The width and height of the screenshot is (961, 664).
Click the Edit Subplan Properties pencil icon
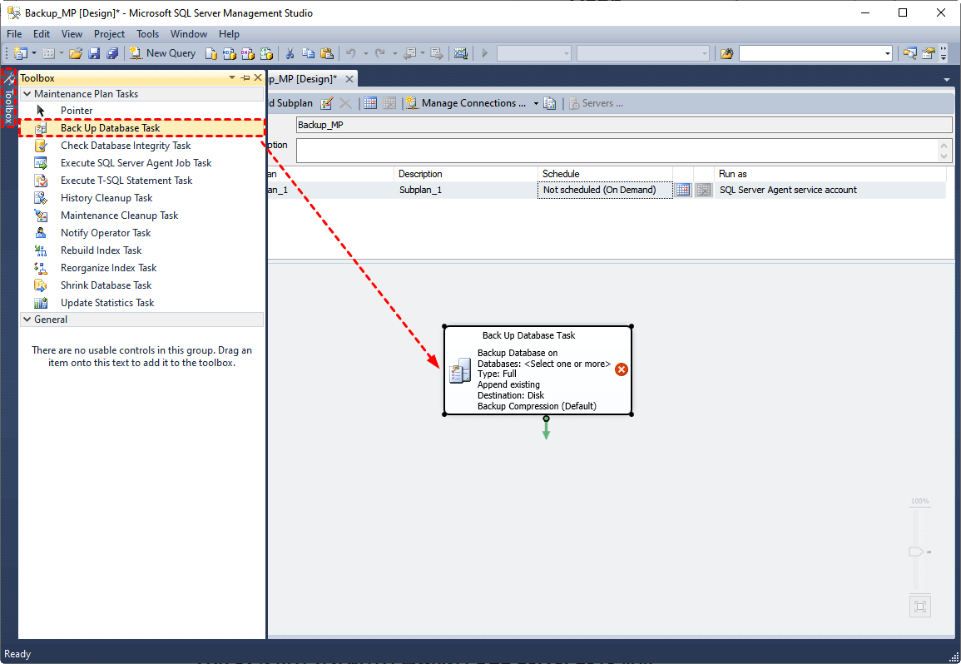[x=326, y=102]
